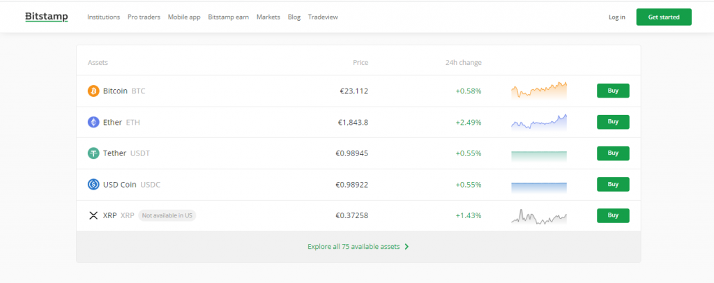Click the Get started button

664,17
